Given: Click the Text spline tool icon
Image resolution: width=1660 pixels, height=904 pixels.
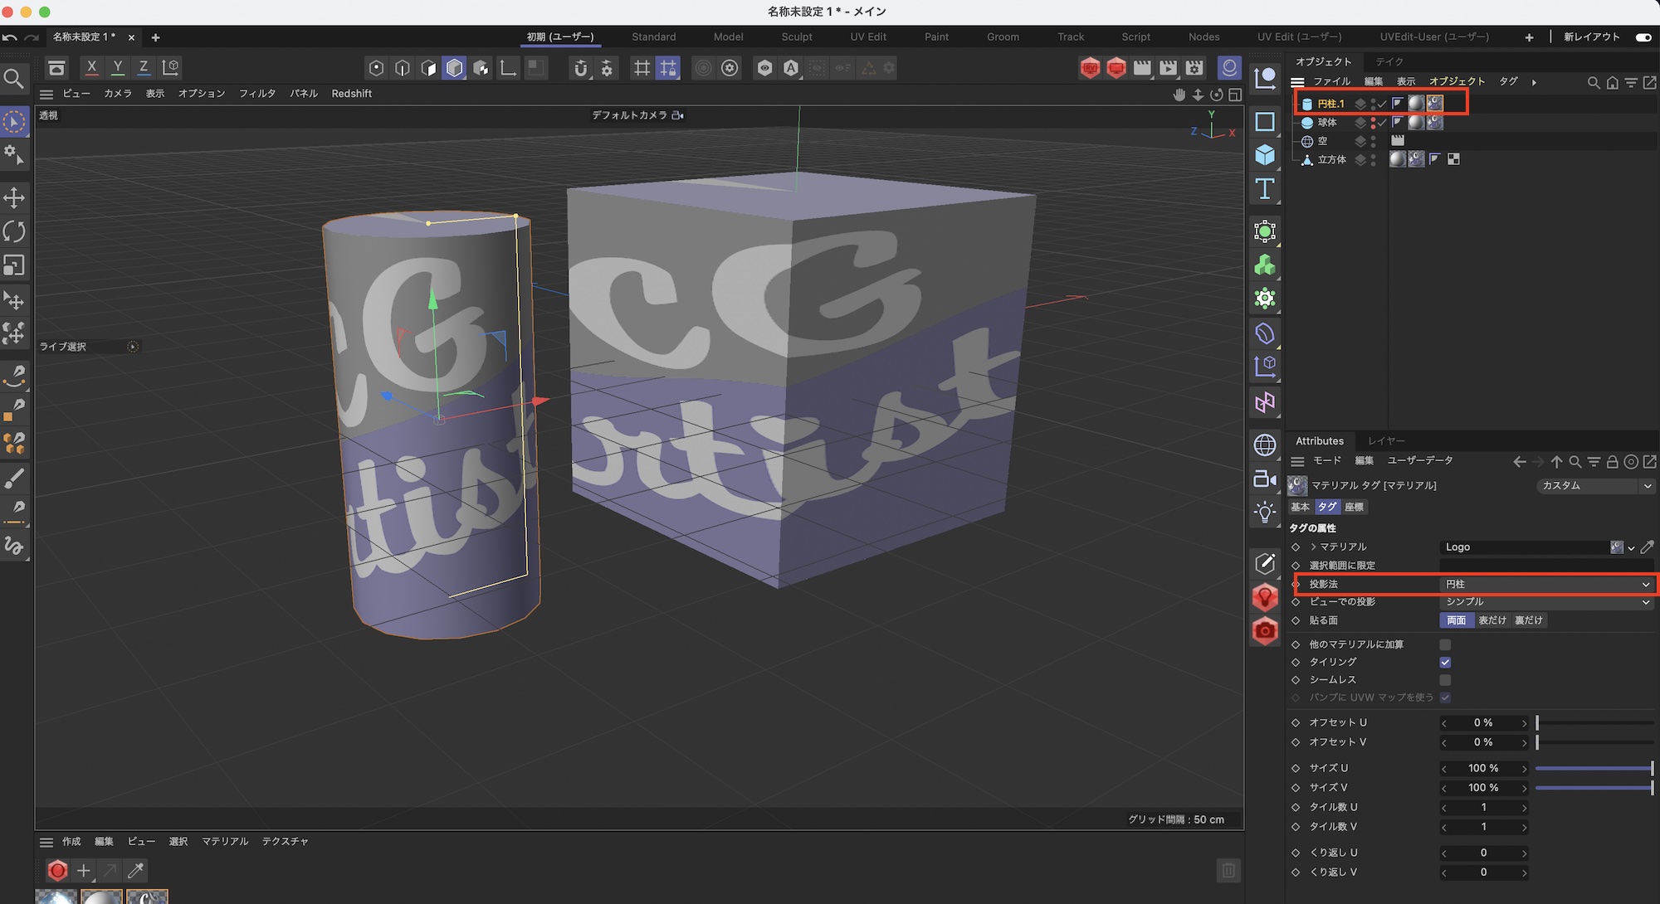Looking at the screenshot, I should pyautogui.click(x=1265, y=189).
